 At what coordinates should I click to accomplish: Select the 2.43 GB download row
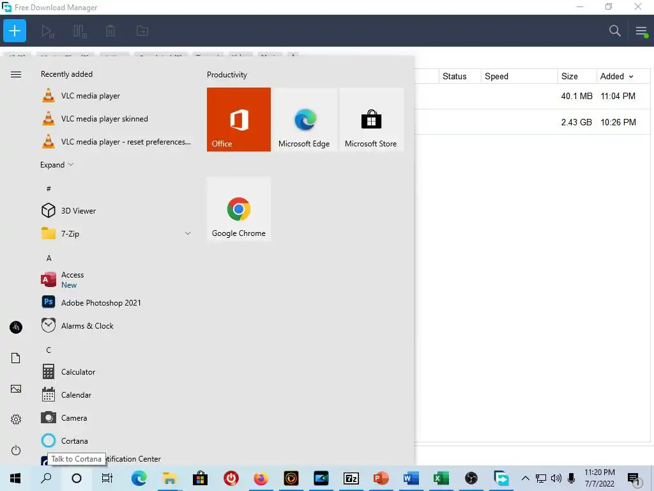[532, 122]
